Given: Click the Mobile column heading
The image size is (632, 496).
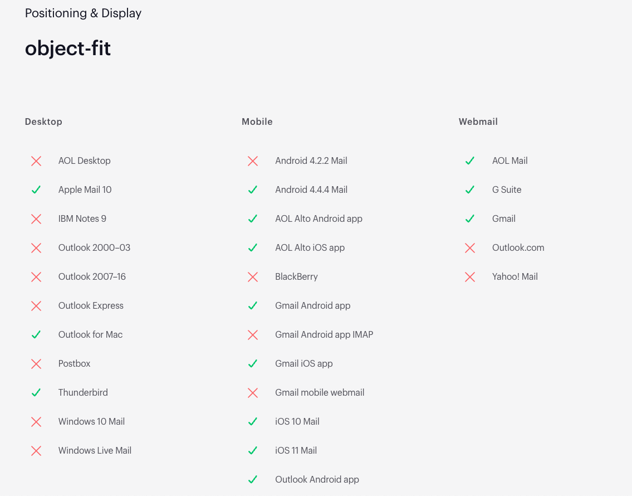Looking at the screenshot, I should (x=257, y=121).
